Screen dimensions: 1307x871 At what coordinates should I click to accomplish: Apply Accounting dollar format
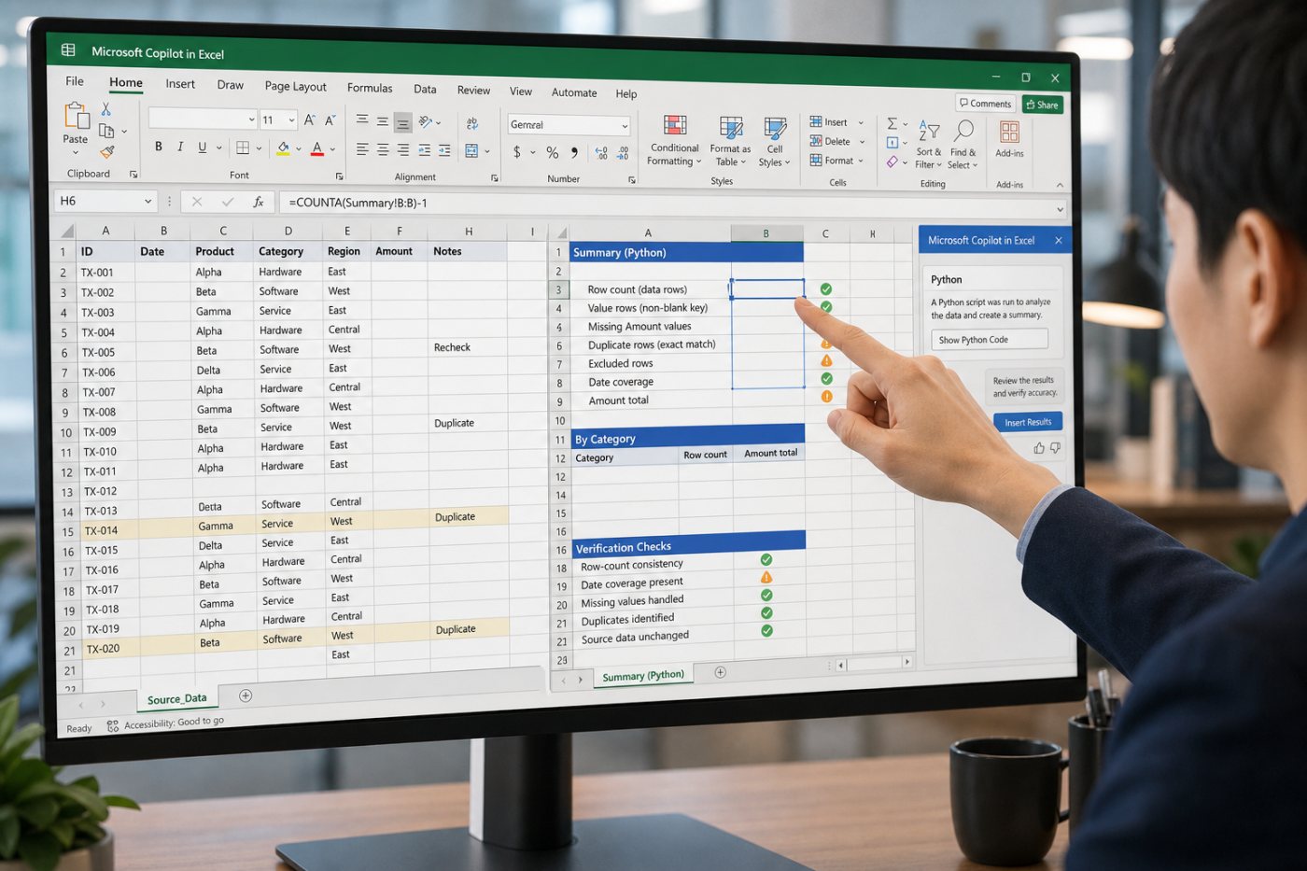pyautogui.click(x=517, y=152)
